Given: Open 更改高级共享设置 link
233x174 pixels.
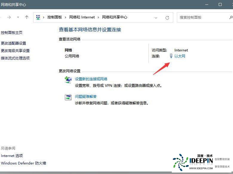Looking at the screenshot, I should [15, 51].
